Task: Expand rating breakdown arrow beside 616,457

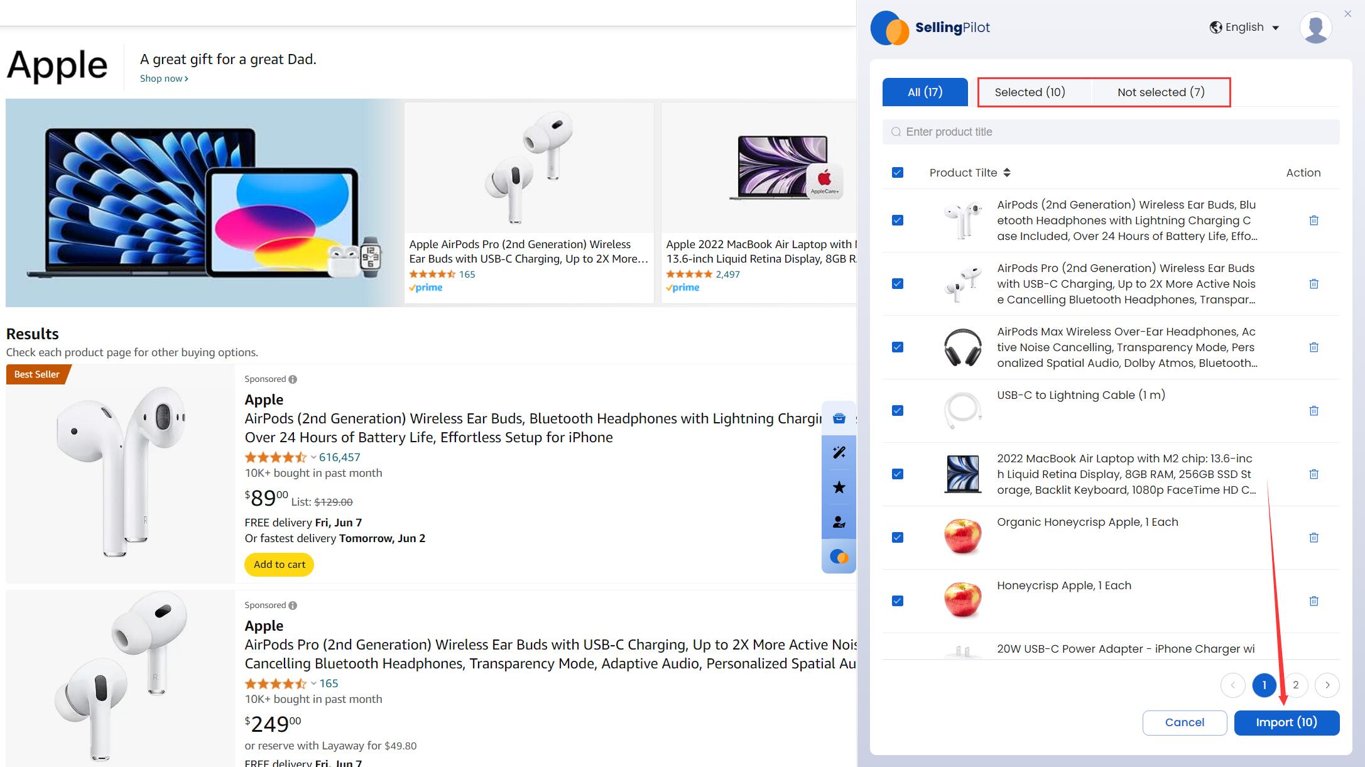Action: pos(313,457)
